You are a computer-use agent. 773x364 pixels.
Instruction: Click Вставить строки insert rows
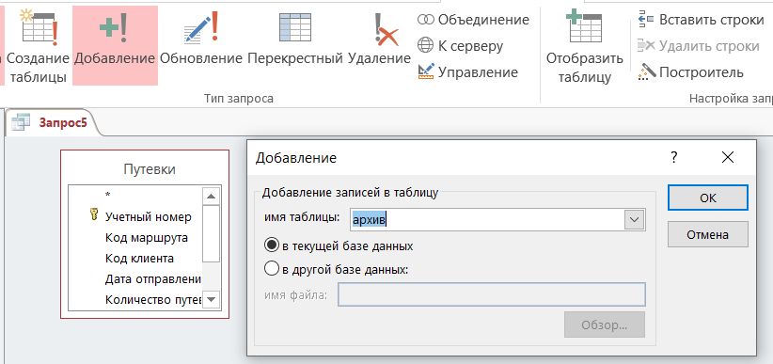[701, 20]
